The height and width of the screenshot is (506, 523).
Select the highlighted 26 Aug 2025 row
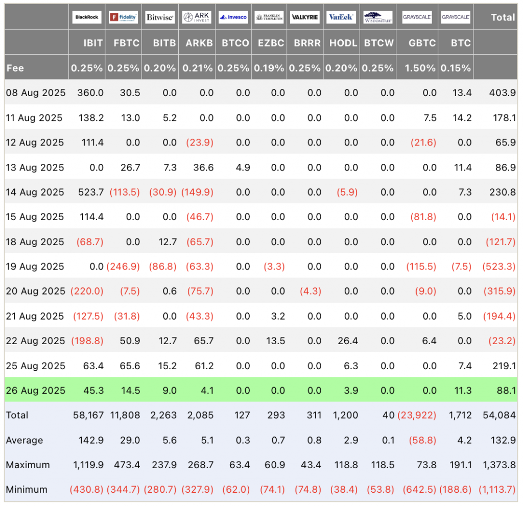click(261, 390)
